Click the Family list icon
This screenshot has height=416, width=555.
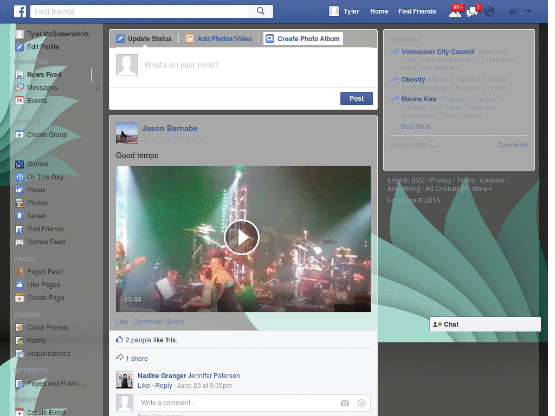[x=20, y=341]
